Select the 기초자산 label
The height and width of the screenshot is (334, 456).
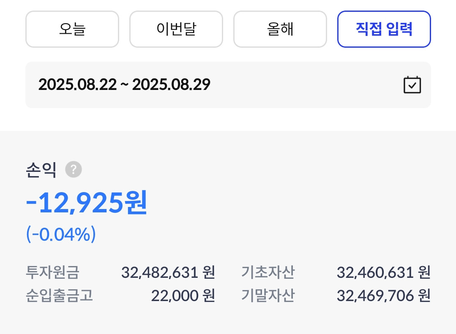(x=268, y=272)
